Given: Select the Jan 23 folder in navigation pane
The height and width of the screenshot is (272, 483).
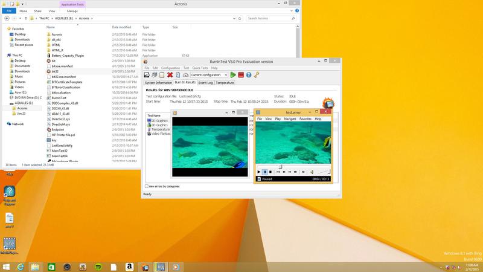Looking at the screenshot, I should click(x=21, y=114).
